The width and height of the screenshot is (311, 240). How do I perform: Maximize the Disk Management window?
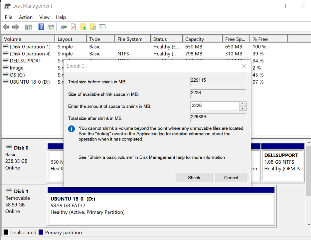click(x=284, y=6)
